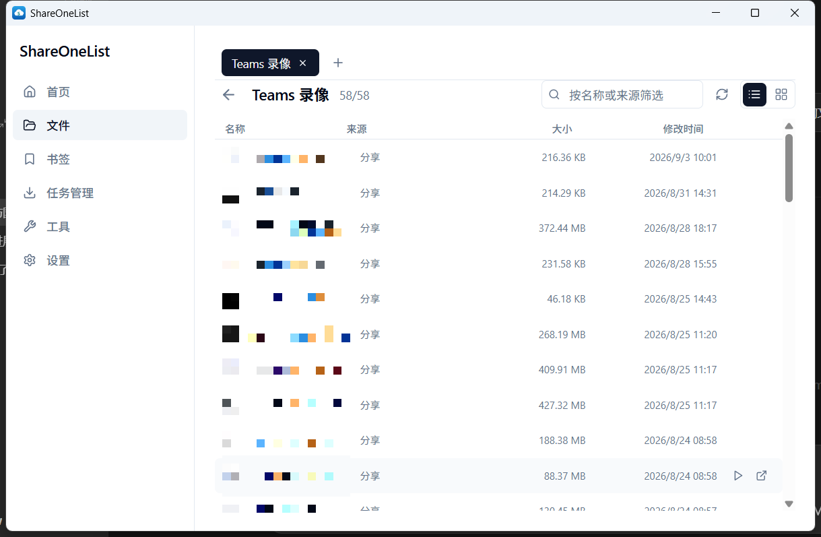Screen dimensions: 821x537
Task: Select the 214.29 KB file row
Action: click(x=498, y=193)
